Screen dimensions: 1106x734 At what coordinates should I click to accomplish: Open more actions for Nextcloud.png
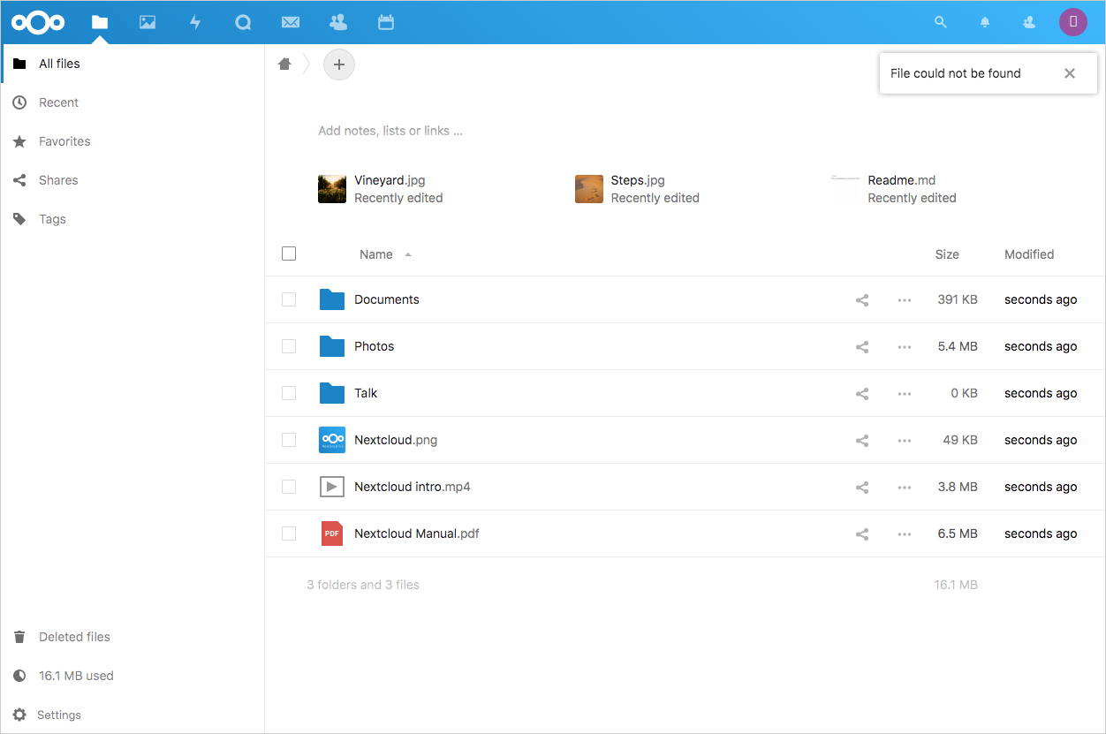[x=905, y=441]
